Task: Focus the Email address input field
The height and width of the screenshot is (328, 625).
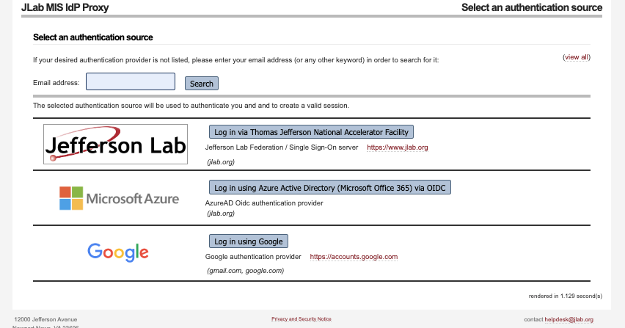Action: pos(131,81)
